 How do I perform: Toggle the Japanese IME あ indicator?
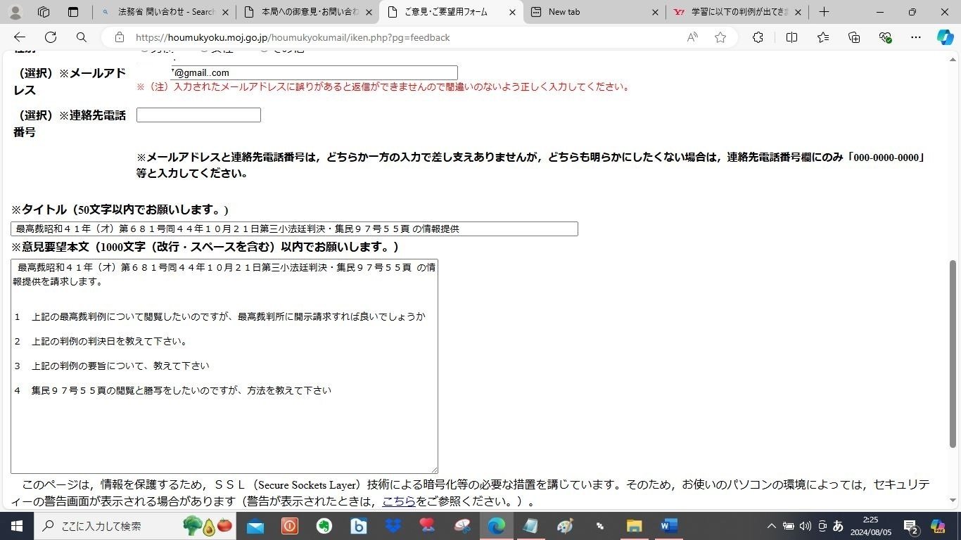(838, 526)
